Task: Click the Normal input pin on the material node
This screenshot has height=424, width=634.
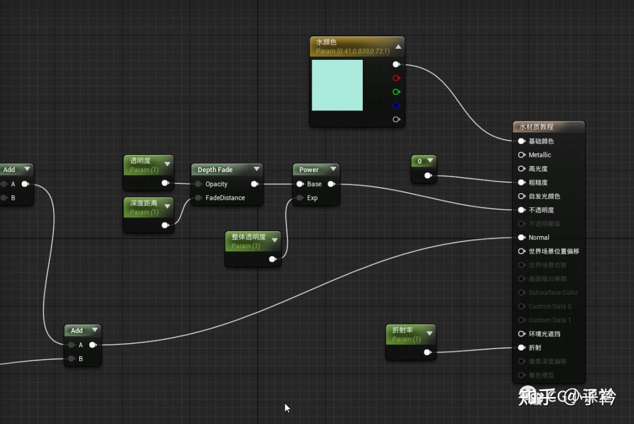Action: point(521,237)
